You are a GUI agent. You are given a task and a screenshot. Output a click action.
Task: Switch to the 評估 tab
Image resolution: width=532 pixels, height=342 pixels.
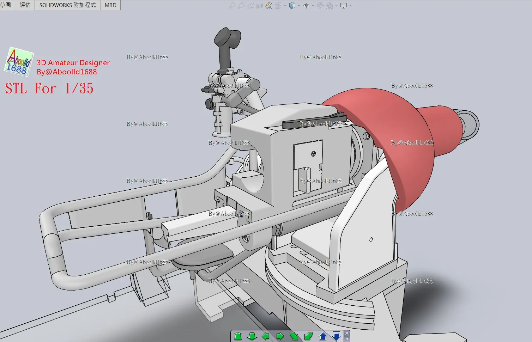25,5
